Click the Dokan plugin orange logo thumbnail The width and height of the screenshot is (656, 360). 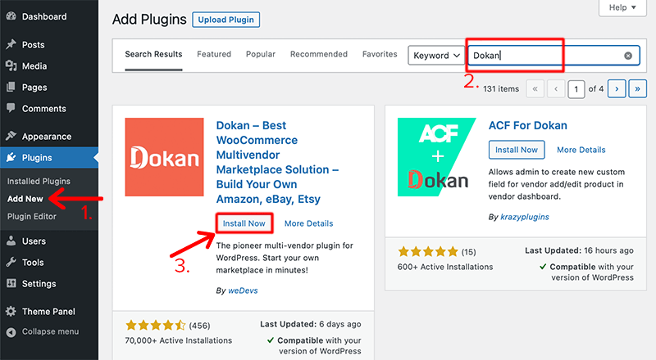point(164,157)
